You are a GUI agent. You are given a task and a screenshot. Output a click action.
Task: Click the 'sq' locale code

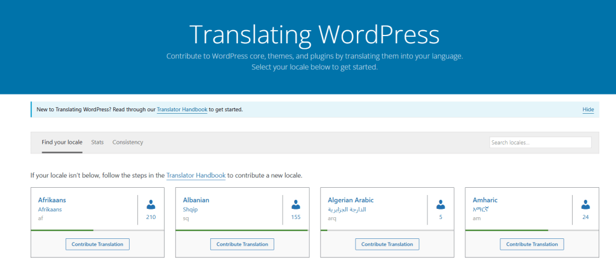click(x=186, y=218)
